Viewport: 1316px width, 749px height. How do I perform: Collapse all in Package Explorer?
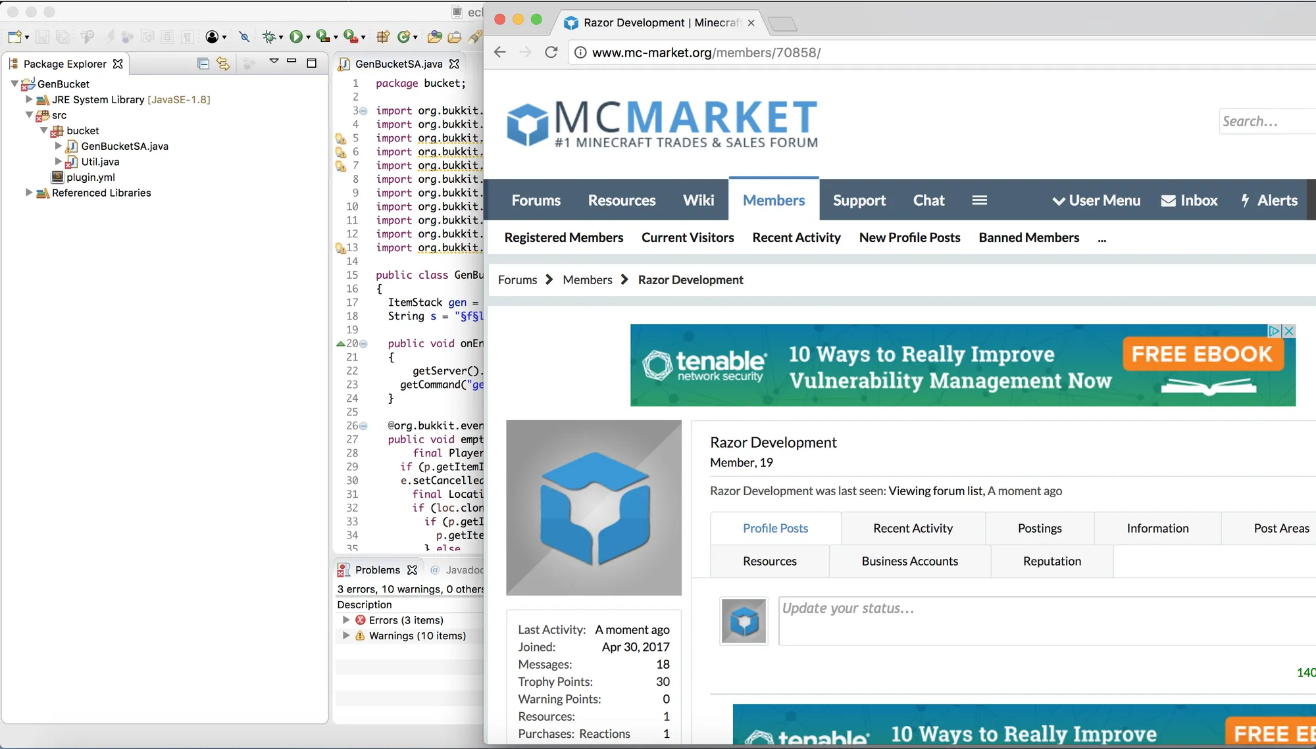coord(203,64)
